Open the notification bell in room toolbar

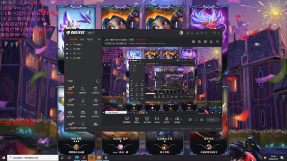pyautogui.click(x=211, y=42)
